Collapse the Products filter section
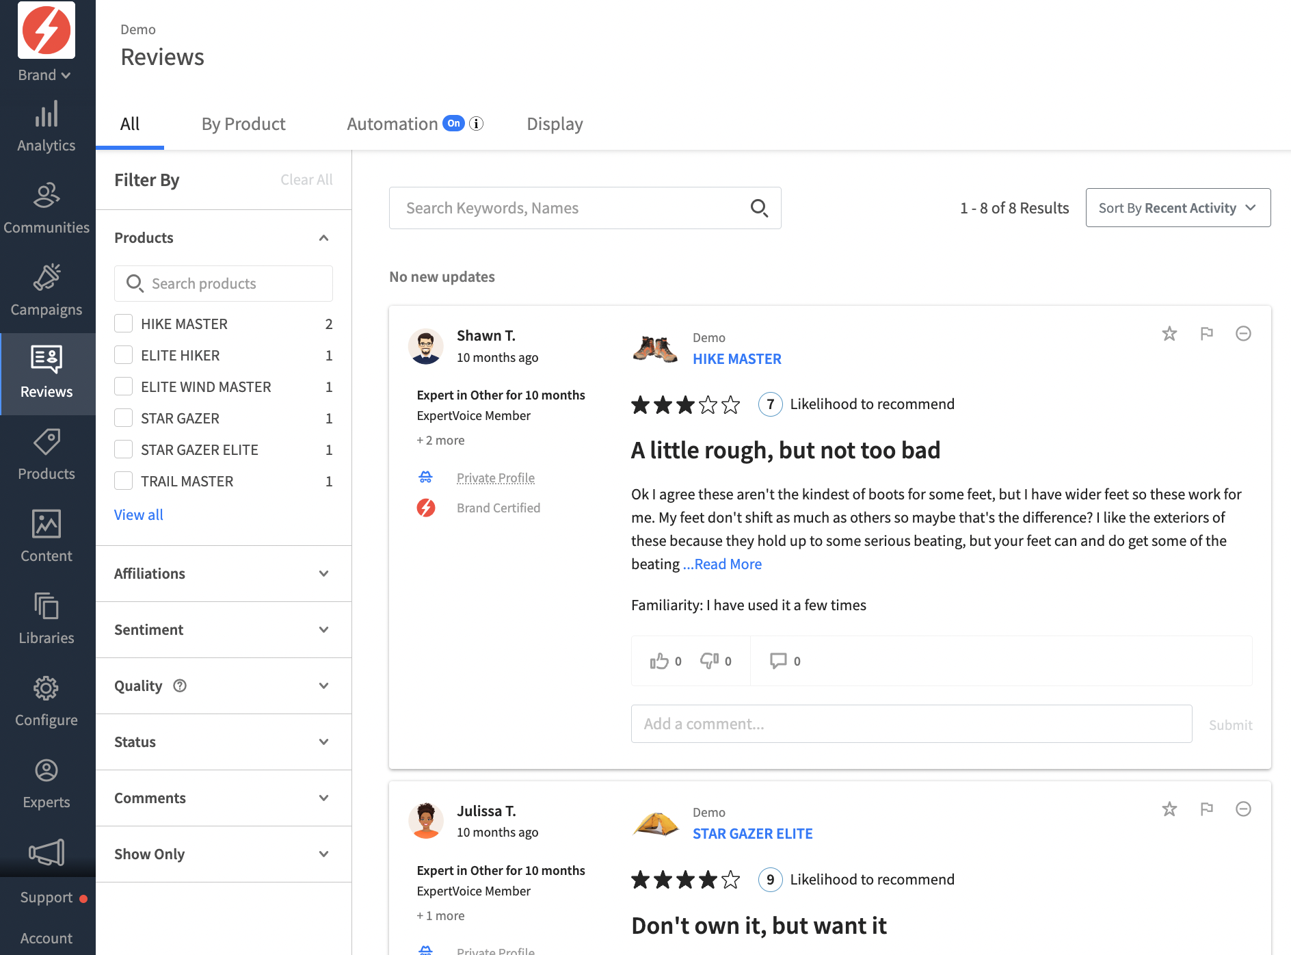Screen dimensions: 1291x955 (324, 238)
